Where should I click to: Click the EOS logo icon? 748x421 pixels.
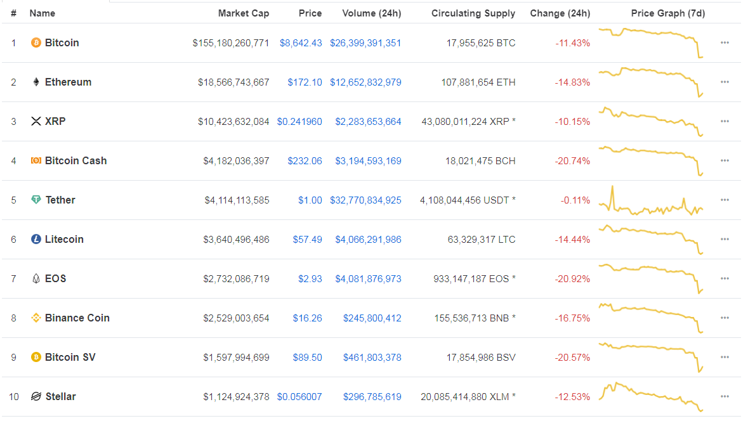click(36, 278)
